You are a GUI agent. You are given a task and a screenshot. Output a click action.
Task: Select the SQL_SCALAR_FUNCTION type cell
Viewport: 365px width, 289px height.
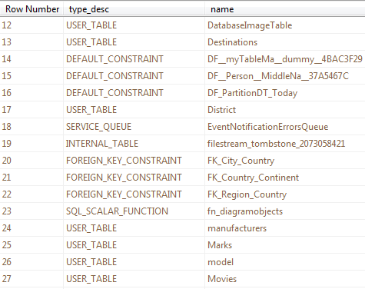[x=134, y=211]
